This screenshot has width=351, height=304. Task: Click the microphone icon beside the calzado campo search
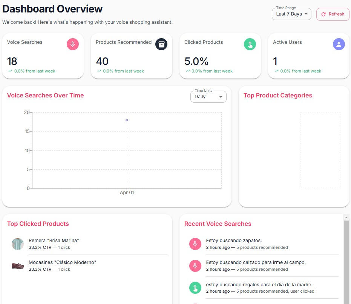point(195,266)
